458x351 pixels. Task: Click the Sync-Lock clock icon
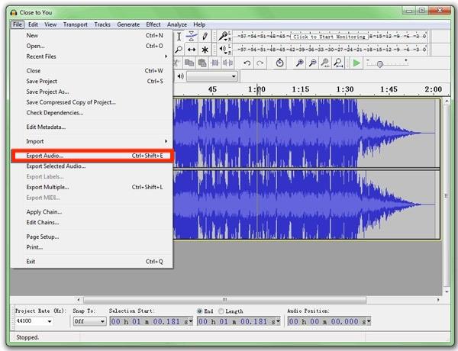coord(279,63)
